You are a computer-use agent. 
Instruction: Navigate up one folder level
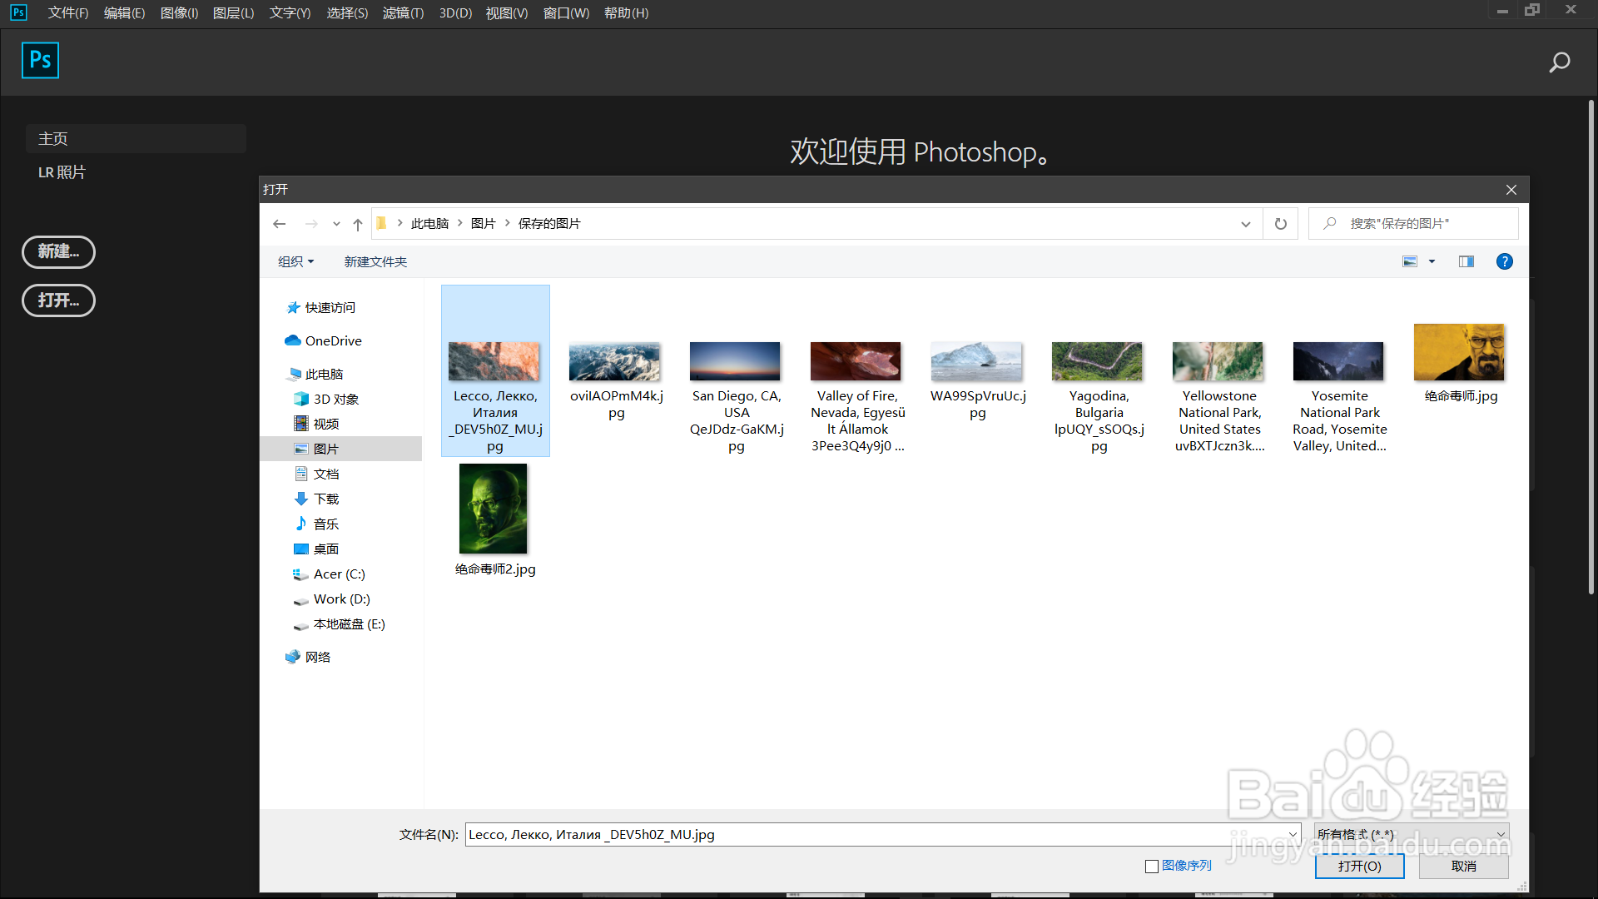(x=358, y=224)
